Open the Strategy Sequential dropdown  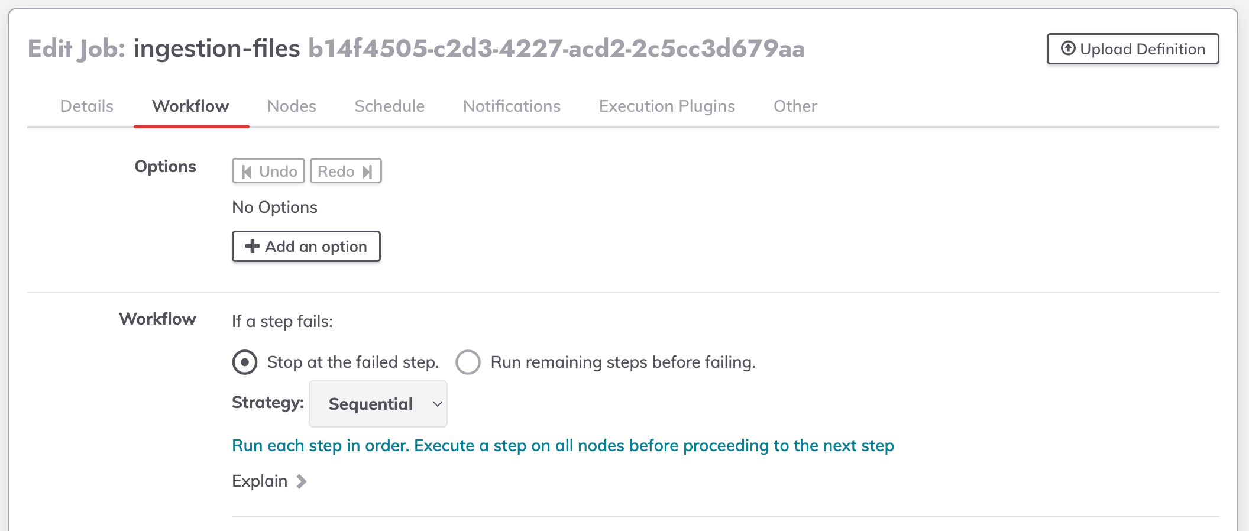pos(378,404)
